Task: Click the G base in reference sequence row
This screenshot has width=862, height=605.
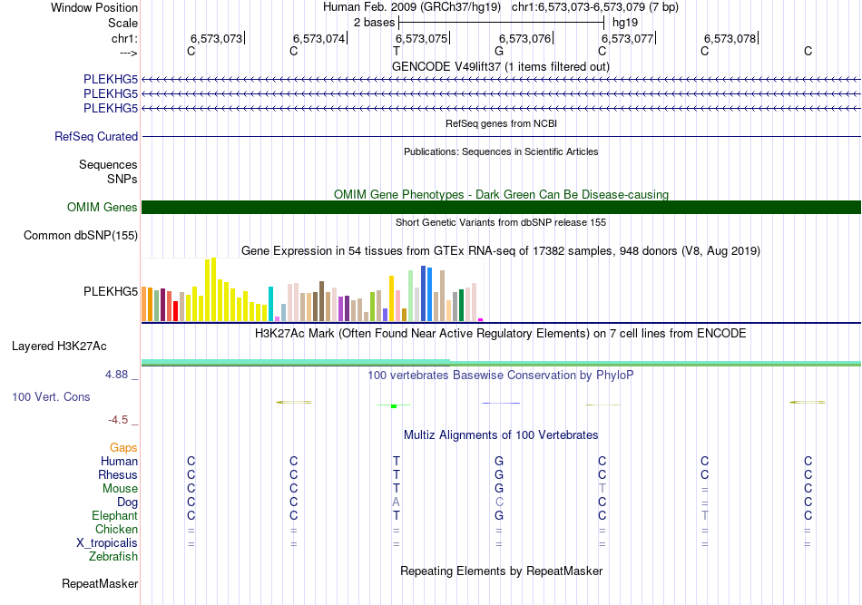Action: pyautogui.click(x=499, y=51)
